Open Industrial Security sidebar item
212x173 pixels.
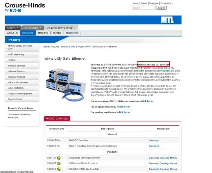coord(22,71)
